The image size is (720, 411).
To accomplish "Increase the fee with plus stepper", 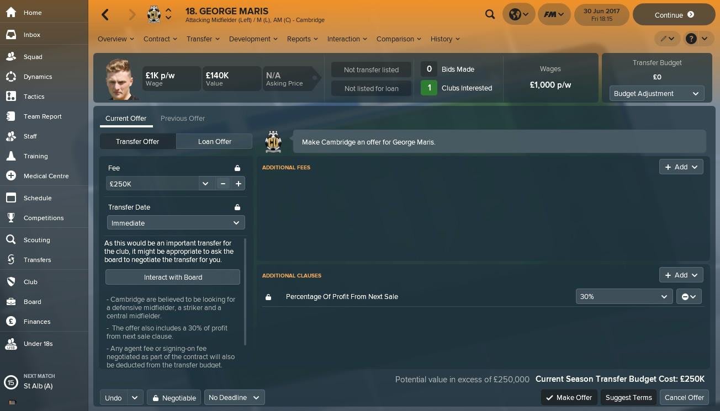I will pos(239,184).
